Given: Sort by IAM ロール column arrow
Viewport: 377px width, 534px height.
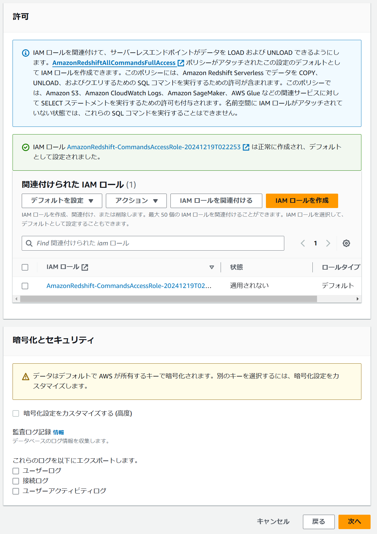Looking at the screenshot, I should 211,267.
